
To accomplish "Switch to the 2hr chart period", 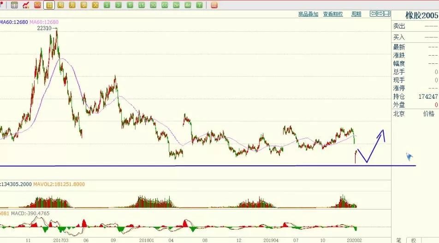I will pos(176,5).
